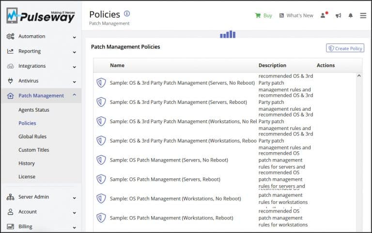Click shield icon for Servers, No Reboot OS & 3rd Party policy
This screenshot has height=233, width=372.
pos(101,83)
